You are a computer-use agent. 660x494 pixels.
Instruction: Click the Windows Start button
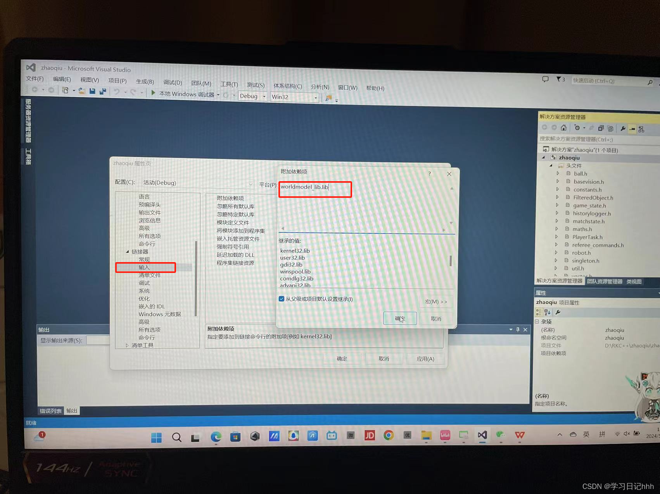tap(157, 437)
